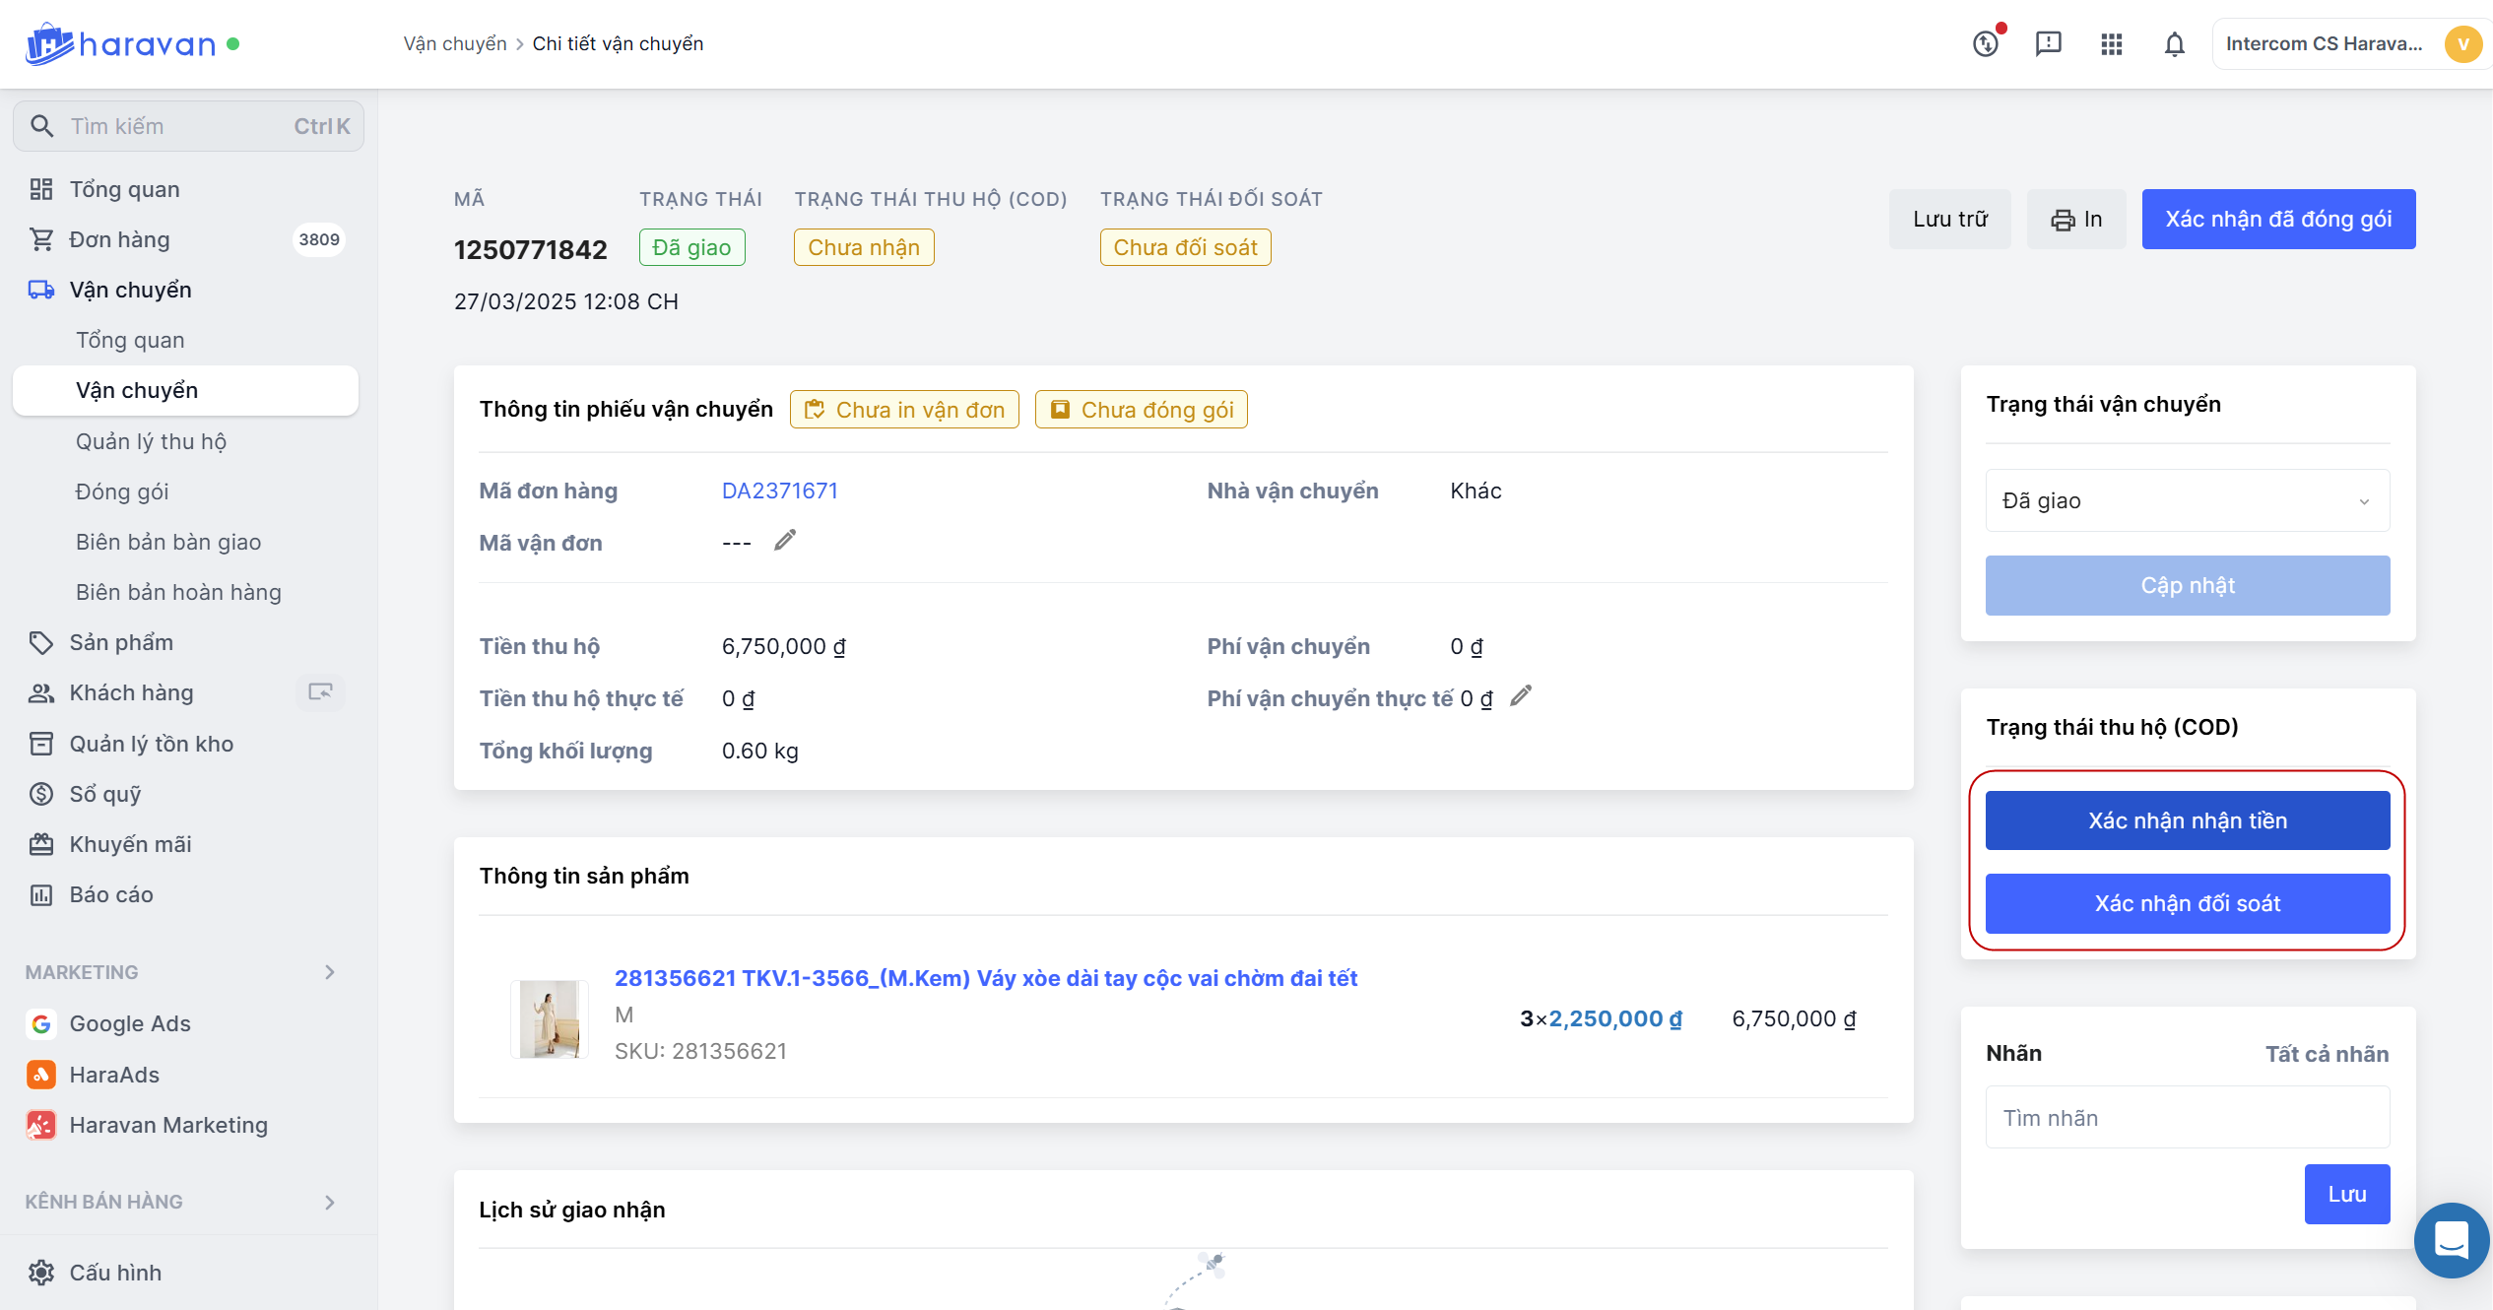The height and width of the screenshot is (1310, 2493).
Task: Expand the MARKETING section
Action: 329,972
